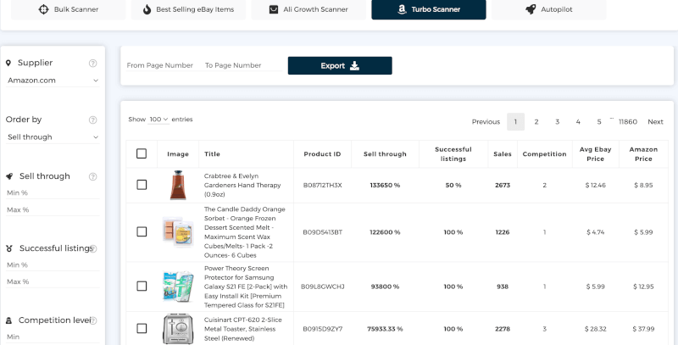This screenshot has height=345, width=678.
Task: Check the Crabtree & Evelyn row checkbox
Action: click(142, 185)
